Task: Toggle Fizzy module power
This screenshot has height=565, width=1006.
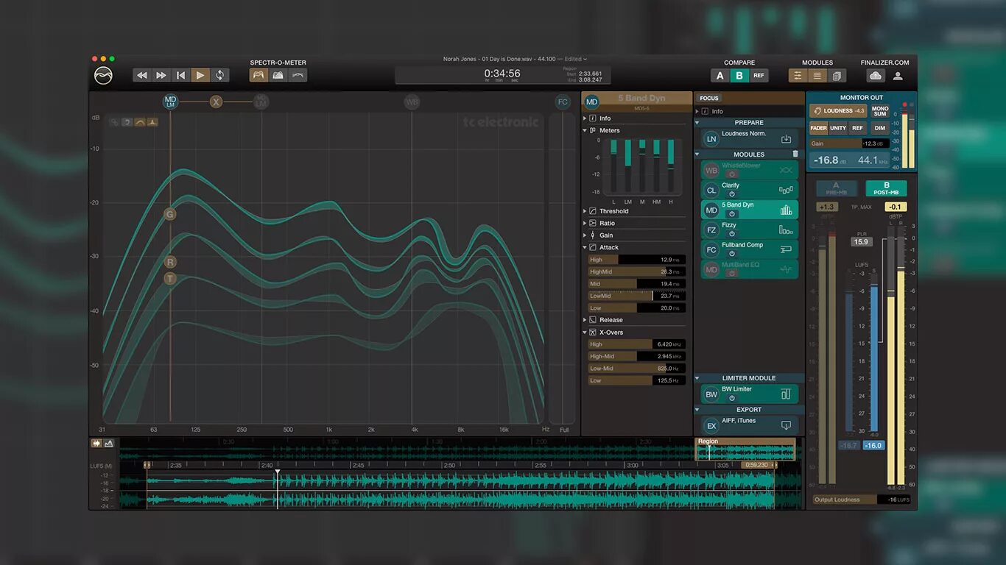Action: tap(732, 233)
